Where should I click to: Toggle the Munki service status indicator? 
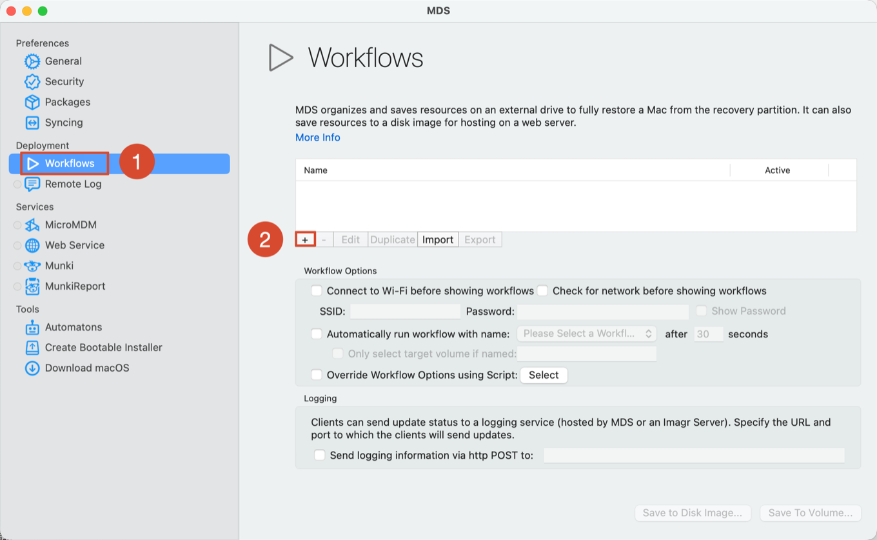click(x=17, y=266)
